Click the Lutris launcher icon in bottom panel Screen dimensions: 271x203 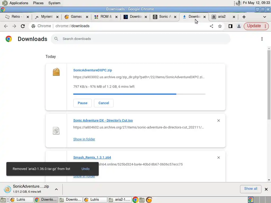click(149, 200)
